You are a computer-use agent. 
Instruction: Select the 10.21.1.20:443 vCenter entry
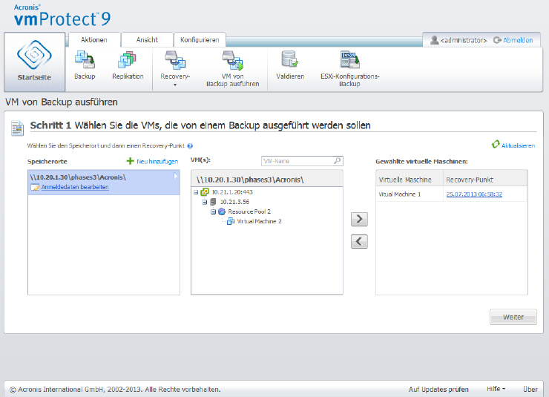tap(232, 192)
